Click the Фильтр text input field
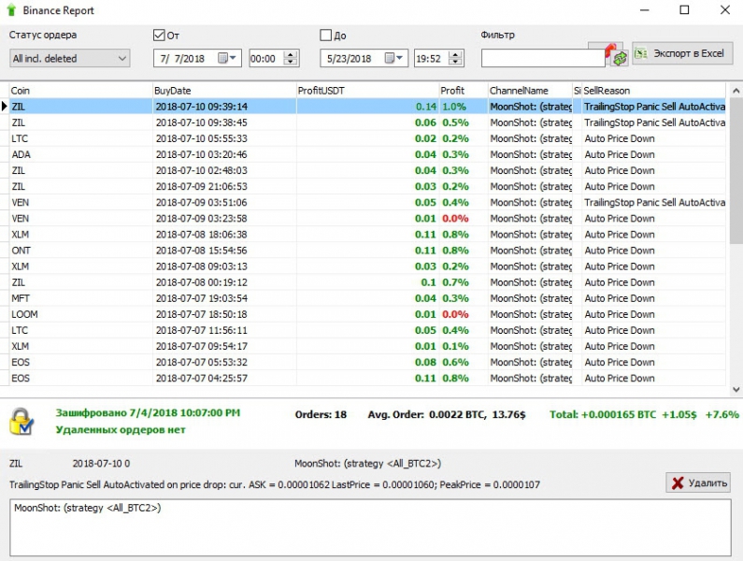This screenshot has height=561, width=743. (543, 58)
